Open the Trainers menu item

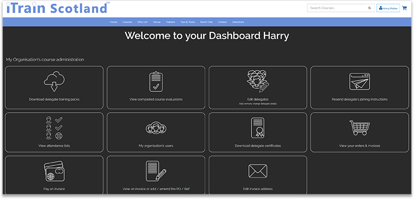(x=171, y=22)
